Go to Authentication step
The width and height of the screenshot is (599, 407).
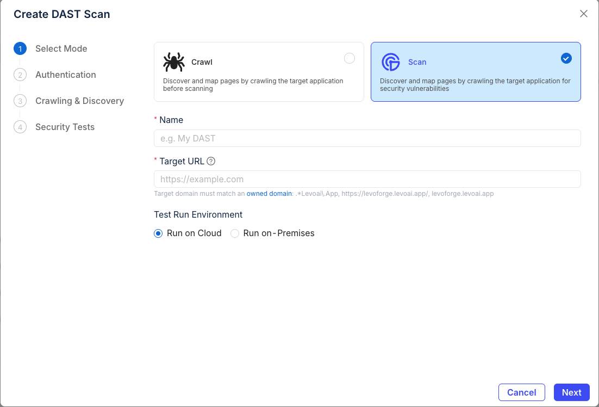65,75
